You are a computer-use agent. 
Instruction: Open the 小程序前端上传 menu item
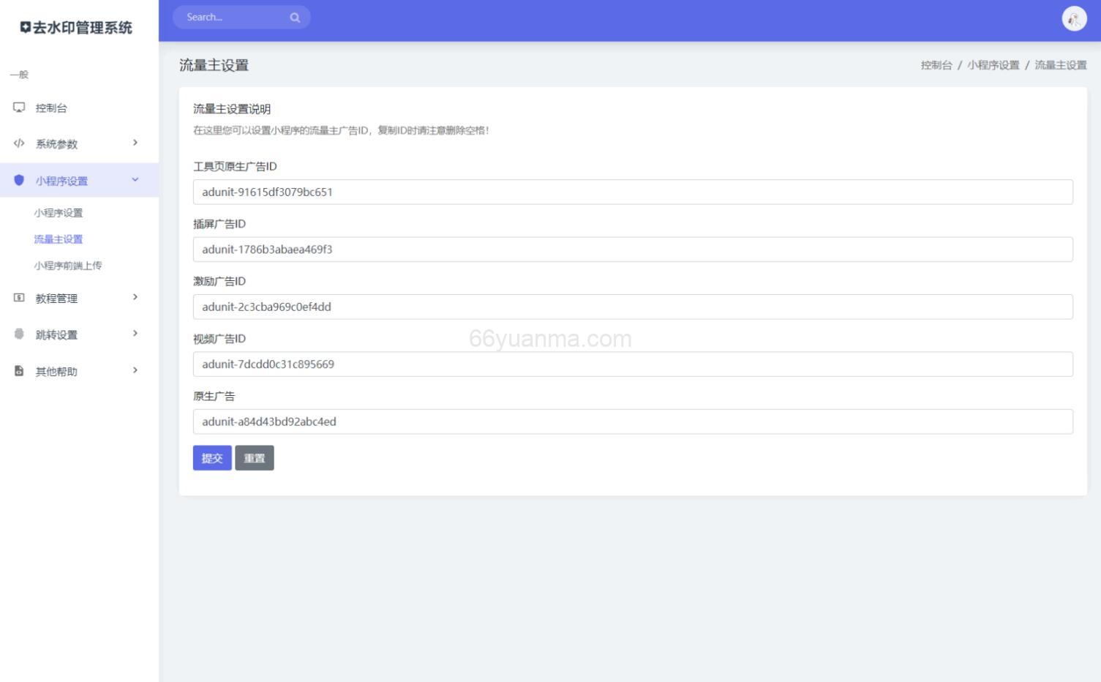click(67, 265)
